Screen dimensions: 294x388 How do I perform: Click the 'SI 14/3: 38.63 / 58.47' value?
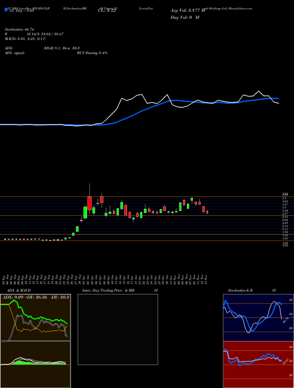click(x=45, y=34)
